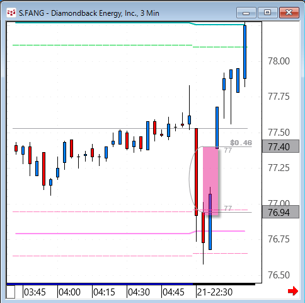
Task: Click the red scroll-forward arrow
Action: [x=293, y=291]
